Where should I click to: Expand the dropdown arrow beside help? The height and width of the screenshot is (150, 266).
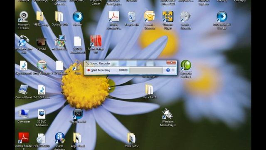(173, 70)
